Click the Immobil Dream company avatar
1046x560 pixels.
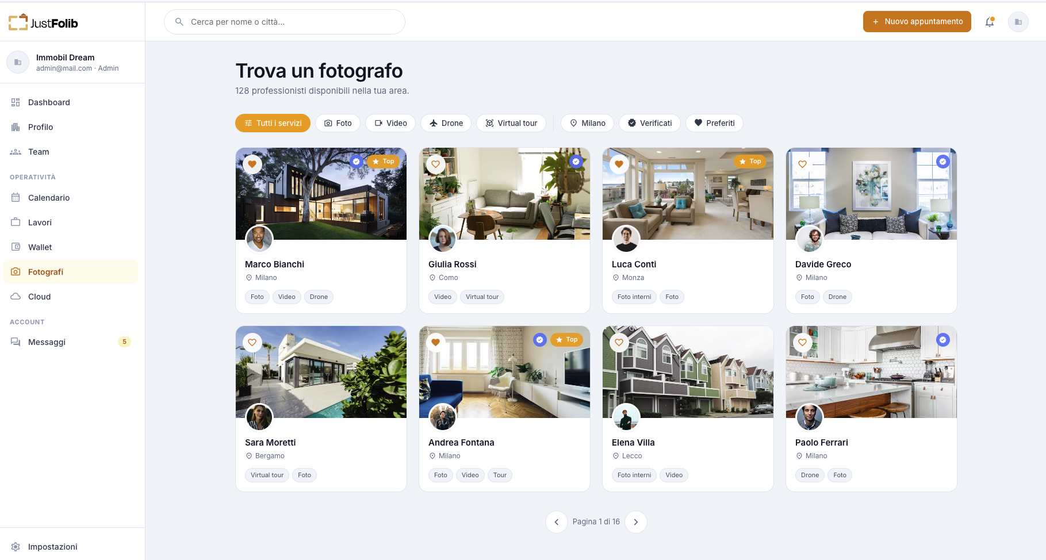click(x=18, y=62)
